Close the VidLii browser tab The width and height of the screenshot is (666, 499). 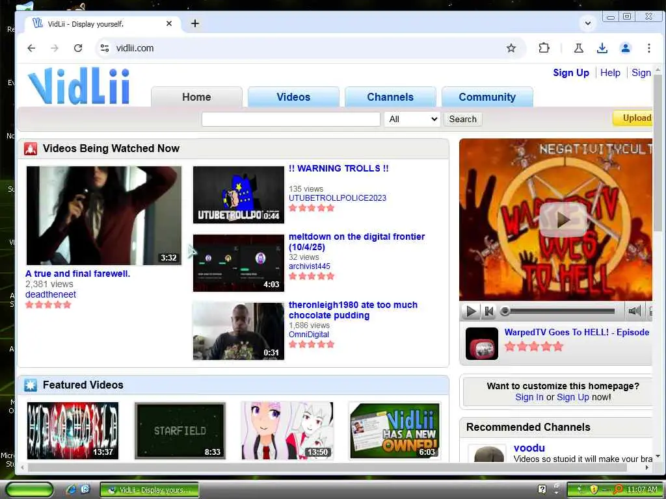coord(169,23)
